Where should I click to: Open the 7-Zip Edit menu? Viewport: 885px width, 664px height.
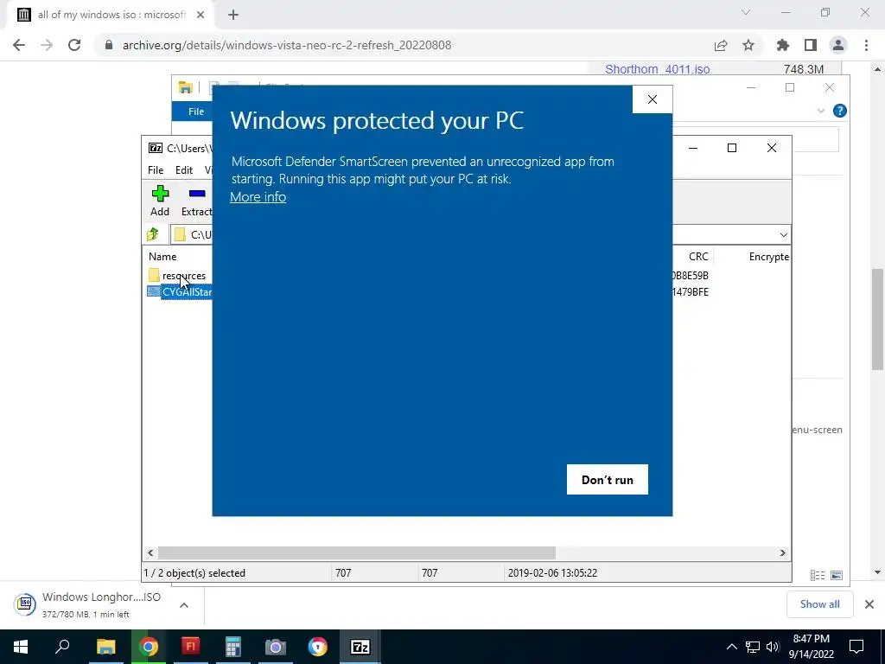[184, 170]
